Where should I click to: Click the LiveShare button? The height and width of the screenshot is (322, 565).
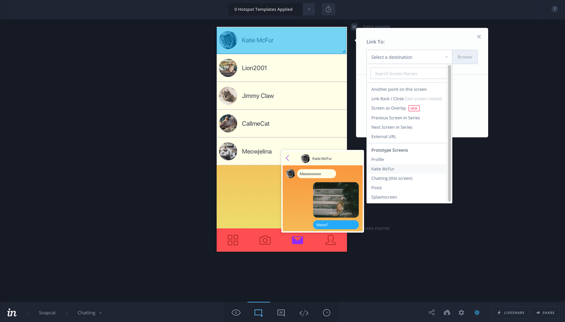coord(510,313)
